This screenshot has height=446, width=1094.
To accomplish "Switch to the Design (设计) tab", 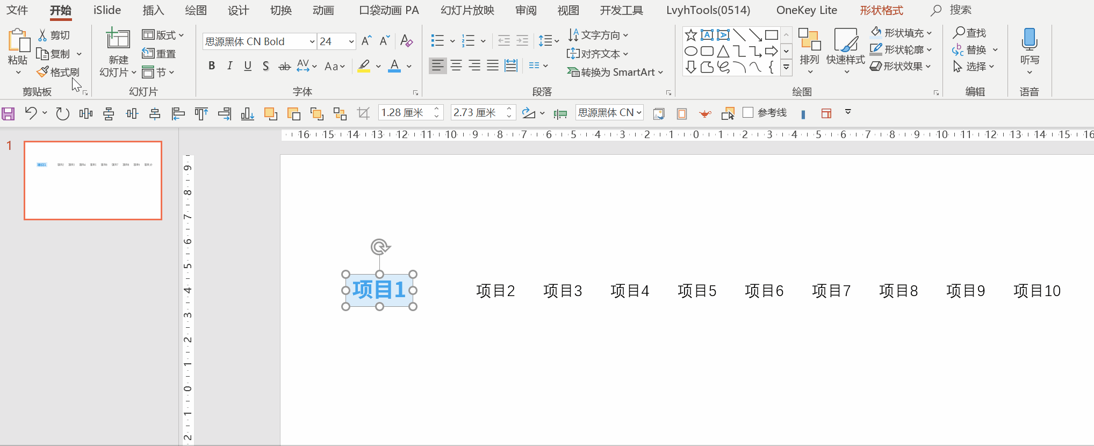I will pos(238,10).
